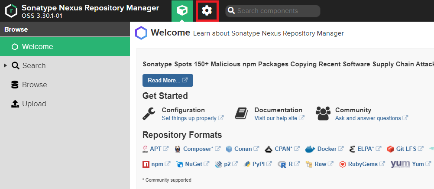
Task: Open the Administration gear icon
Action: click(x=207, y=11)
